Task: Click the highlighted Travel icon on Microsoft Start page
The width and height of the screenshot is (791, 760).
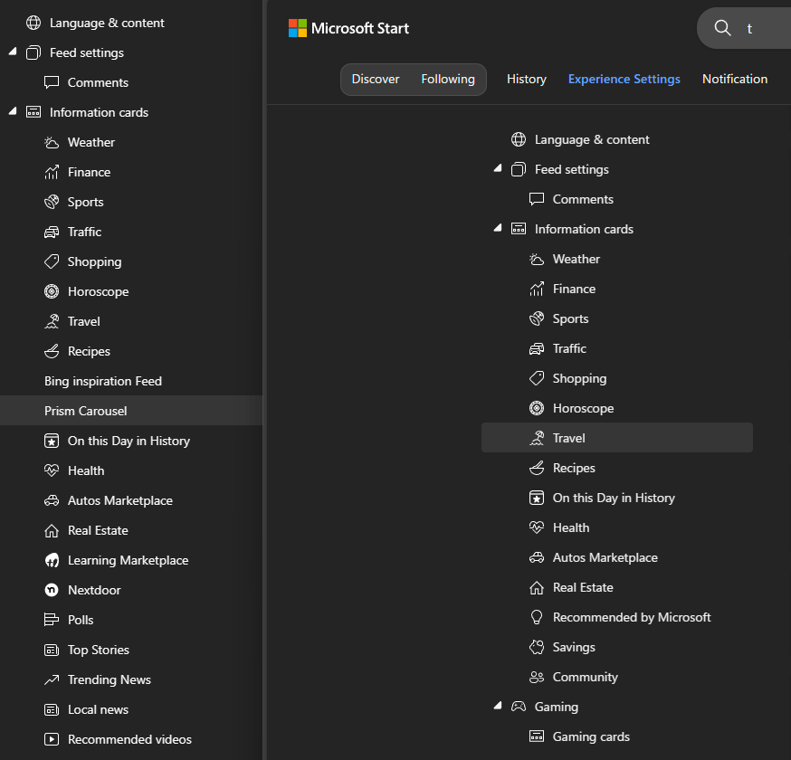Action: pyautogui.click(x=537, y=438)
